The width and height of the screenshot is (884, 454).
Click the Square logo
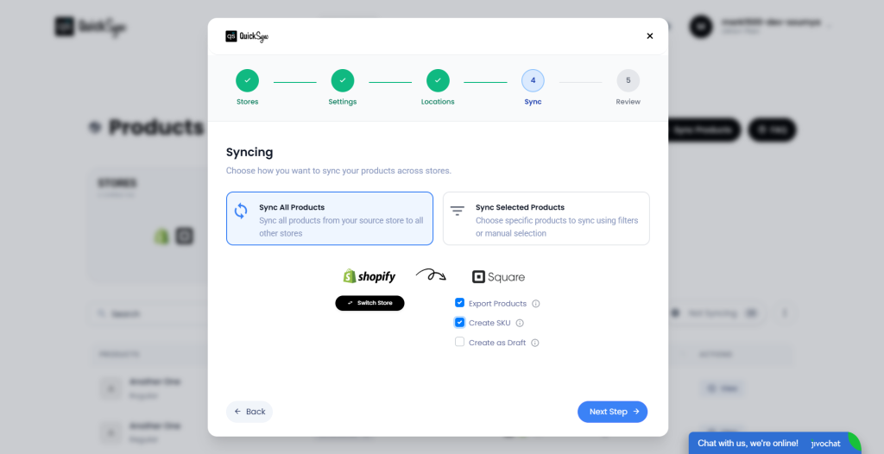click(x=498, y=277)
